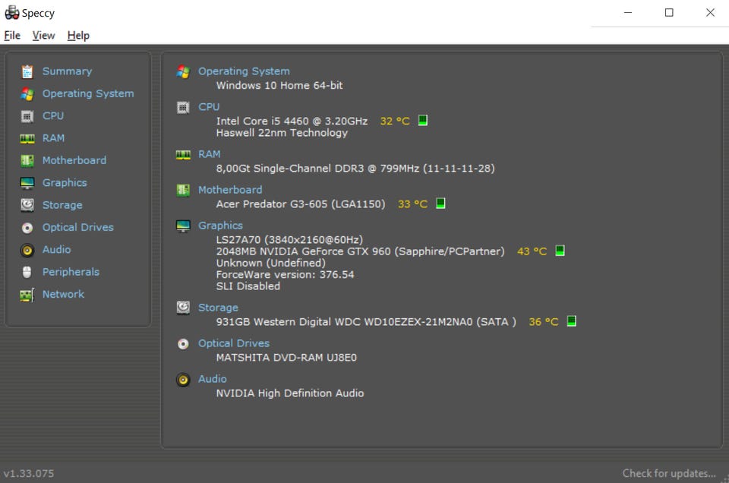Viewport: 729px width, 483px height.
Task: Click the green GPU temperature indicator
Action: [560, 251]
